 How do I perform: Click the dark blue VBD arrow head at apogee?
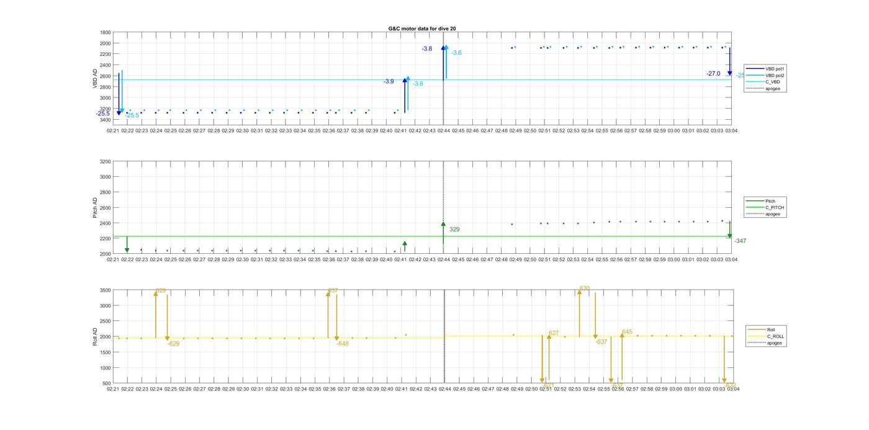pyautogui.click(x=443, y=48)
